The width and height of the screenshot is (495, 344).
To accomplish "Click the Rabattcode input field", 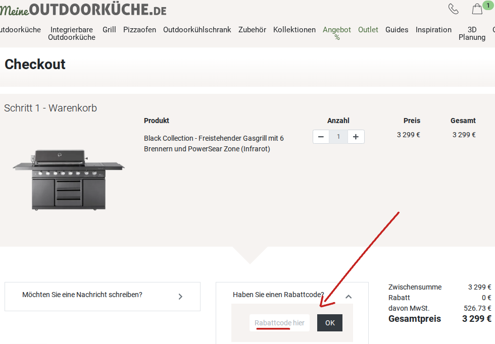I will click(x=279, y=323).
